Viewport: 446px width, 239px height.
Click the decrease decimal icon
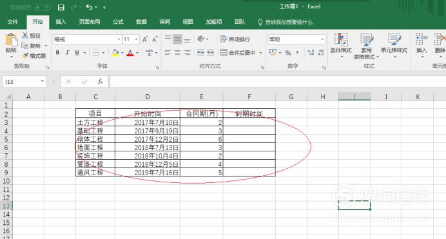point(321,53)
